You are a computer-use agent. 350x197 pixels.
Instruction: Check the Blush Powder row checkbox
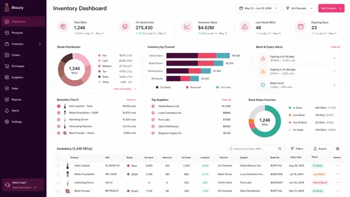point(58,191)
